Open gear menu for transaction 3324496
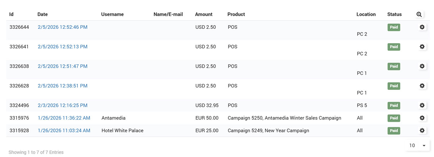This screenshot has height=157, width=434. (x=422, y=106)
